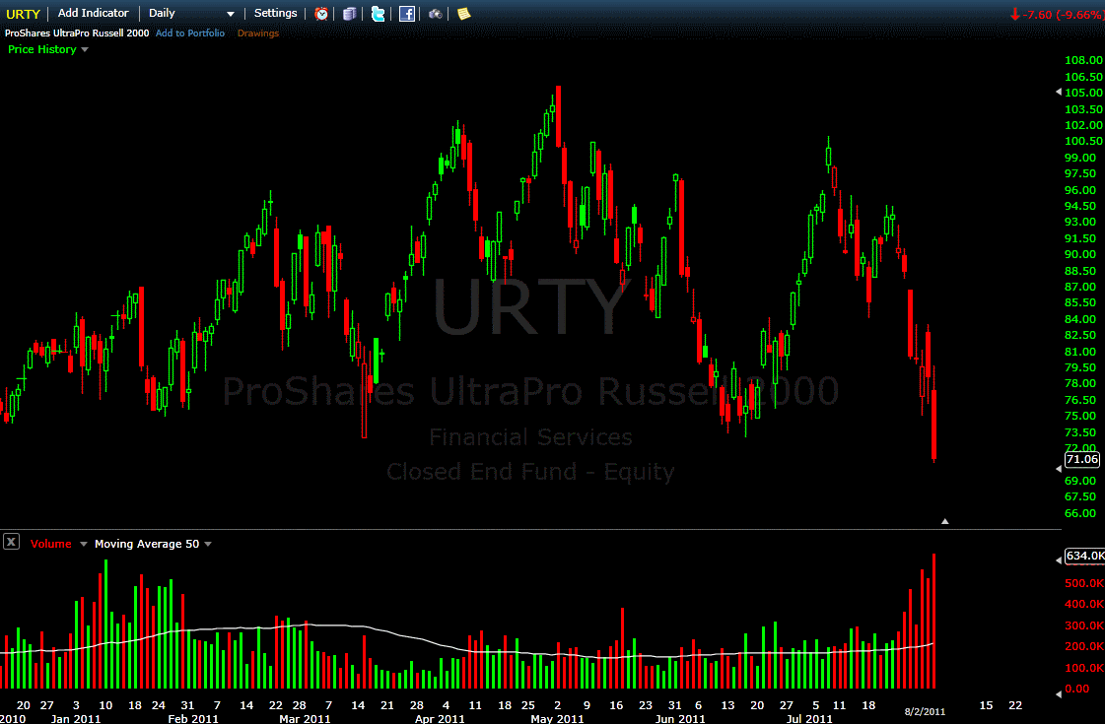Click the 634.0K volume value label
Viewport: 1105px width, 724px height.
(1084, 556)
